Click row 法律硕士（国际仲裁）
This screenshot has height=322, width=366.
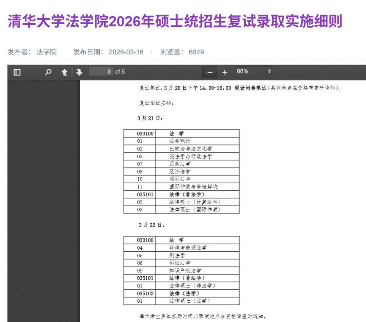pos(181,209)
